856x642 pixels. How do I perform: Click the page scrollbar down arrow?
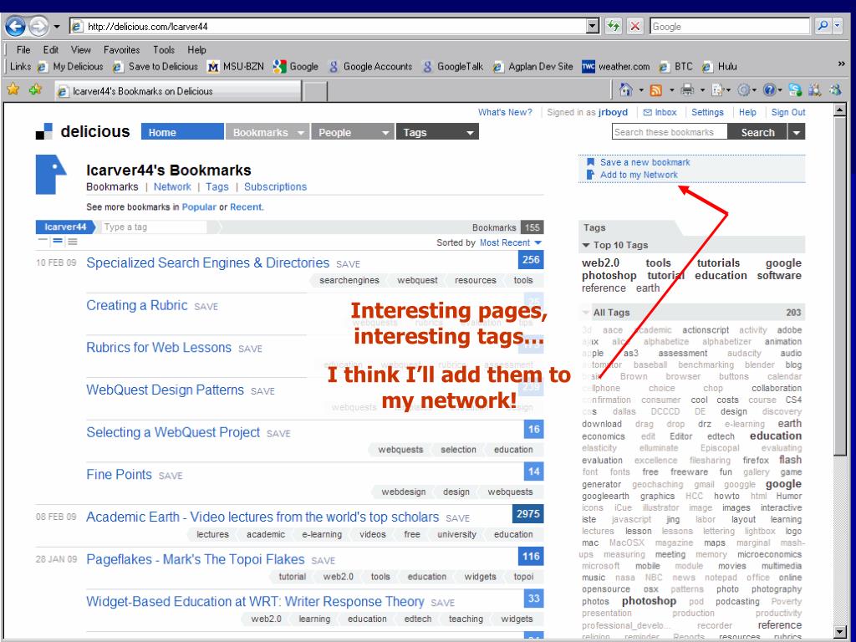840,632
